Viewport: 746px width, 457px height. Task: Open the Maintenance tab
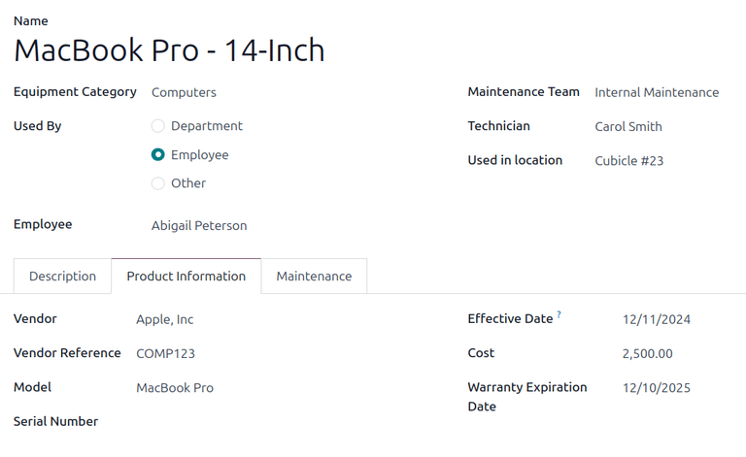314,277
